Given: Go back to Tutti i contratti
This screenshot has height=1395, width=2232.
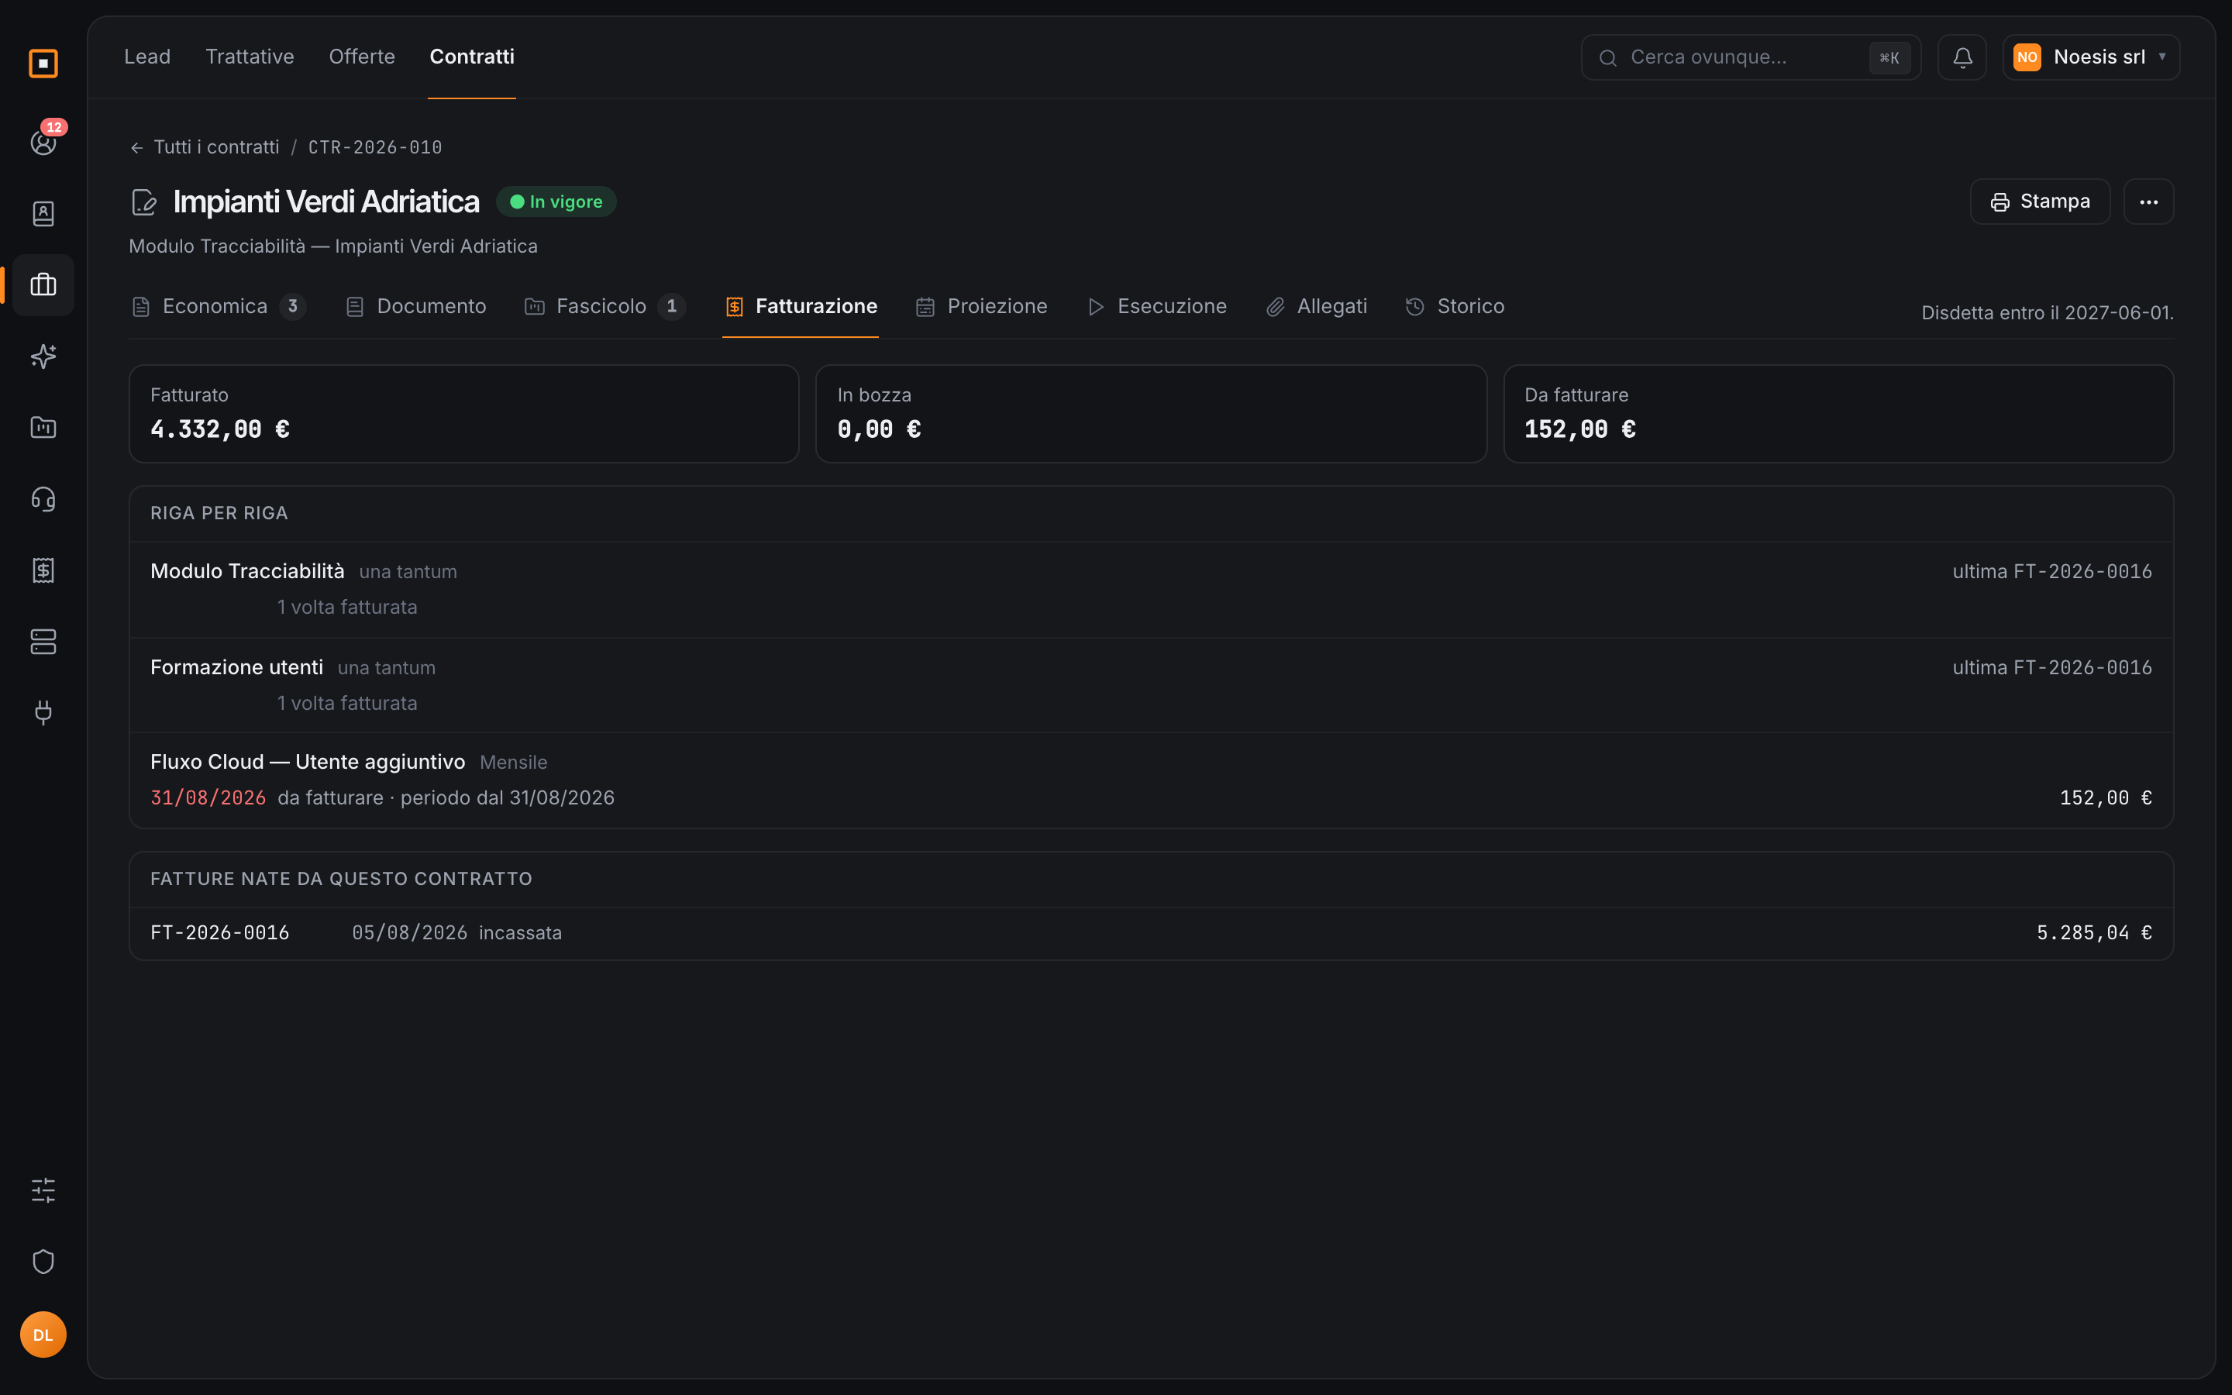Looking at the screenshot, I should 205,147.
